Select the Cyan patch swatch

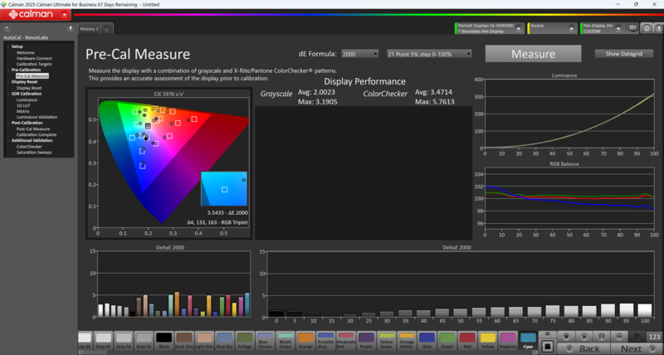pos(528,341)
